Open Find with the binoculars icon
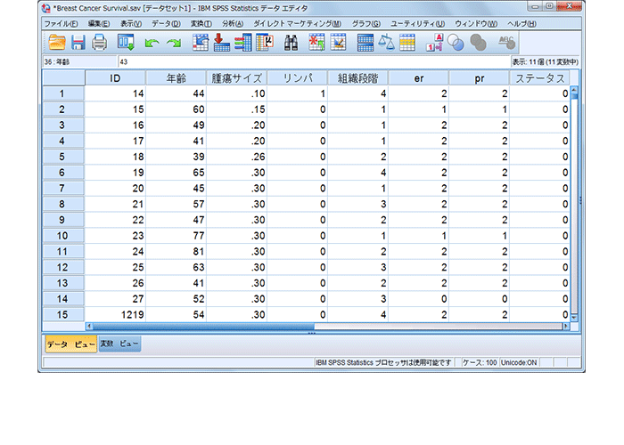Image resolution: width=624 pixels, height=445 pixels. (x=291, y=43)
